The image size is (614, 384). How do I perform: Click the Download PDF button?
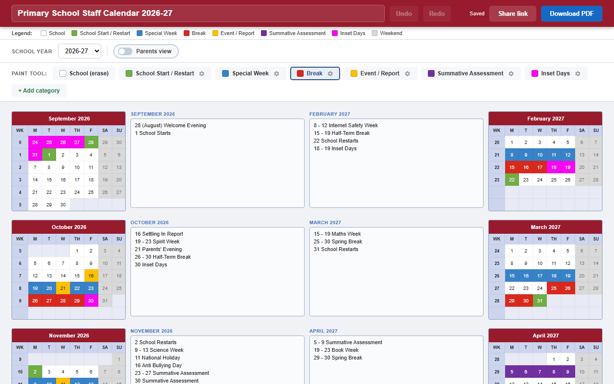tap(572, 13)
